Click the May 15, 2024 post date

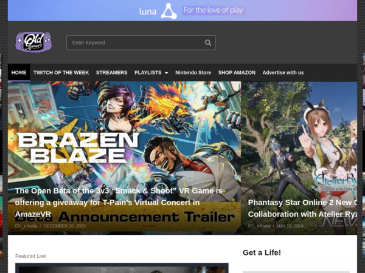click(x=289, y=226)
